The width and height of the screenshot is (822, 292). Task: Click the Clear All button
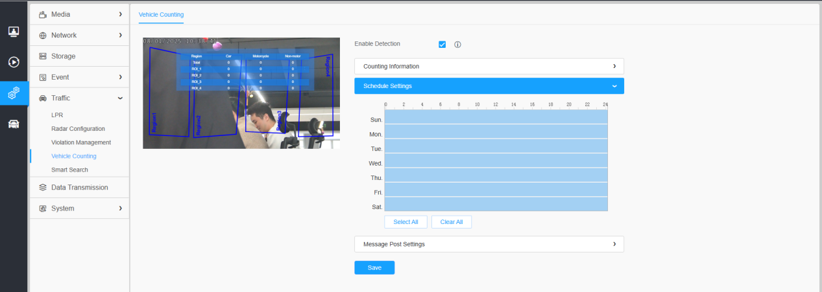[452, 221]
